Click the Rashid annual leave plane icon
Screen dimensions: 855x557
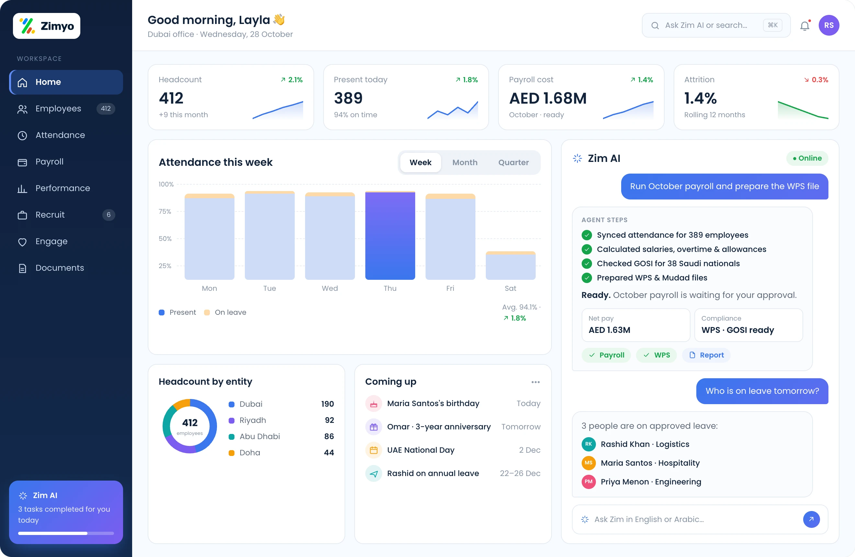374,474
